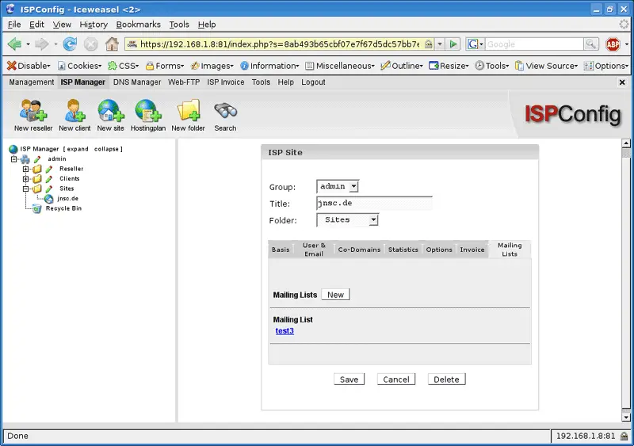This screenshot has height=446, width=634.
Task: Switch to the Invoice tab
Action: tap(472, 250)
